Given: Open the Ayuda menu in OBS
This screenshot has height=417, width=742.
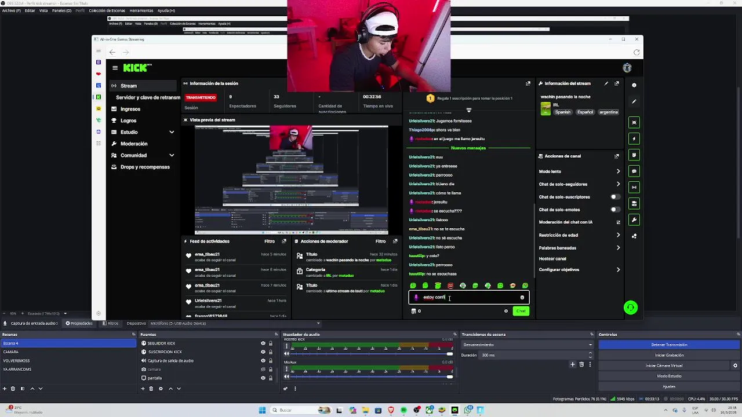Looking at the screenshot, I should pos(166,10).
